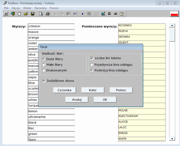Confirm options with the OK button
This screenshot has height=146, width=180.
click(x=105, y=100)
